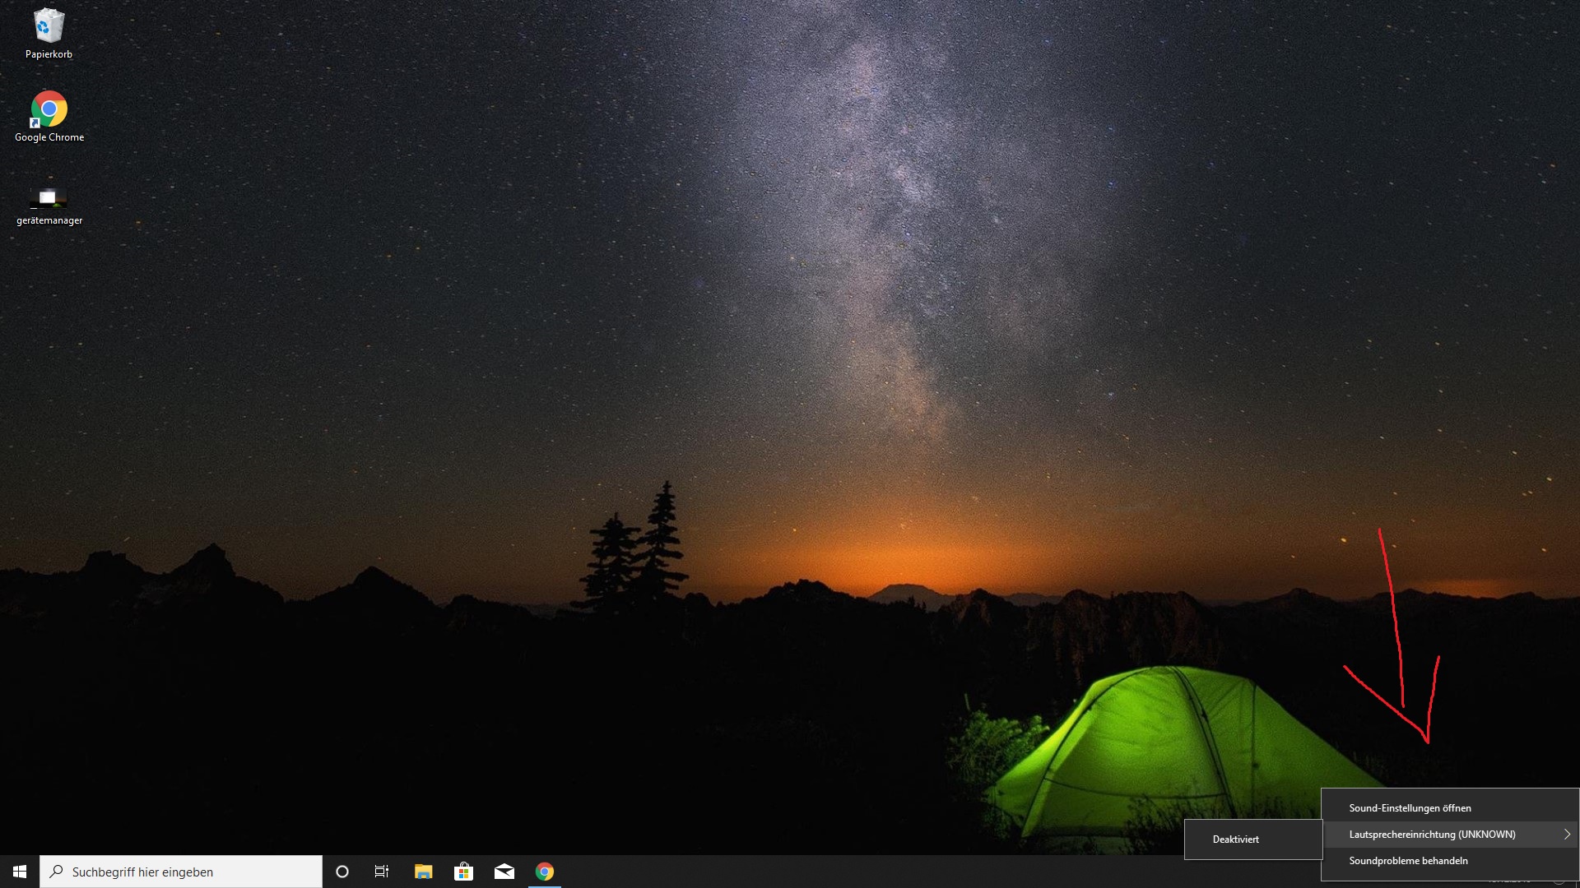Choose Sound-Einstellungen öffnen from the context menu
This screenshot has width=1580, height=888.
[x=1409, y=808]
